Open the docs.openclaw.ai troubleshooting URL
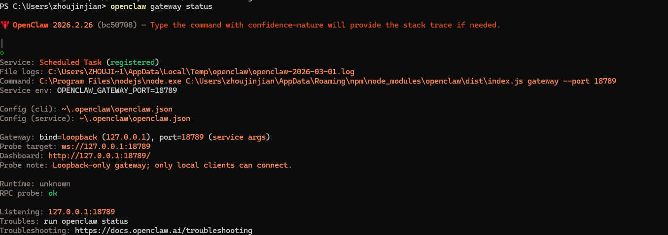The height and width of the screenshot is (235, 668). pos(163,231)
